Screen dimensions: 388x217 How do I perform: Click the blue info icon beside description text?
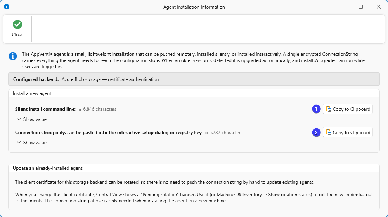coord(13,56)
